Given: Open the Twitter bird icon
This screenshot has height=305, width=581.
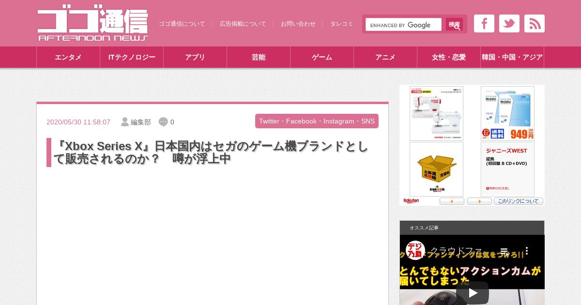Looking at the screenshot, I should pos(509,24).
